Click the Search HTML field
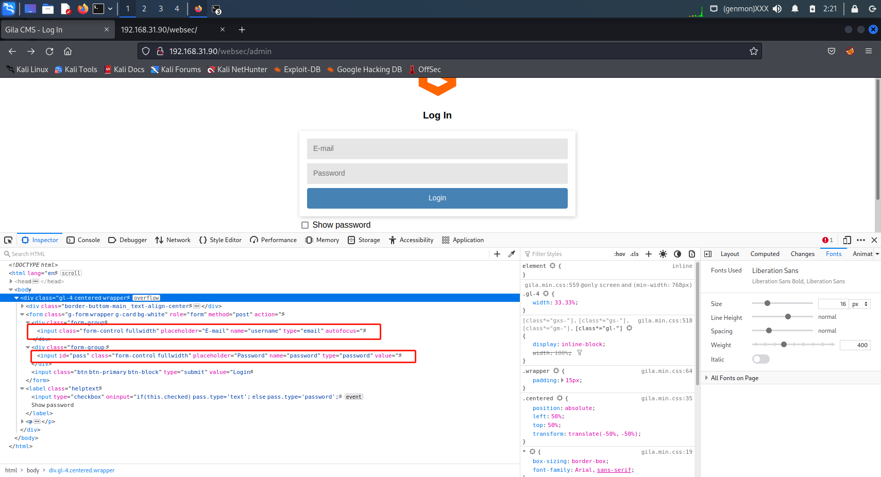881x477 pixels. tap(246, 254)
